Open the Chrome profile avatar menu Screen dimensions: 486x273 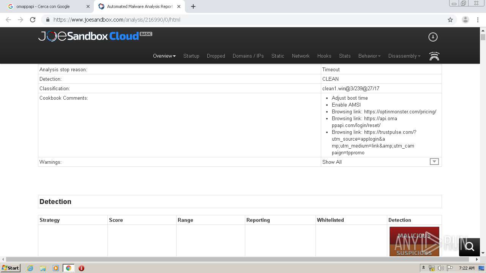(x=465, y=20)
